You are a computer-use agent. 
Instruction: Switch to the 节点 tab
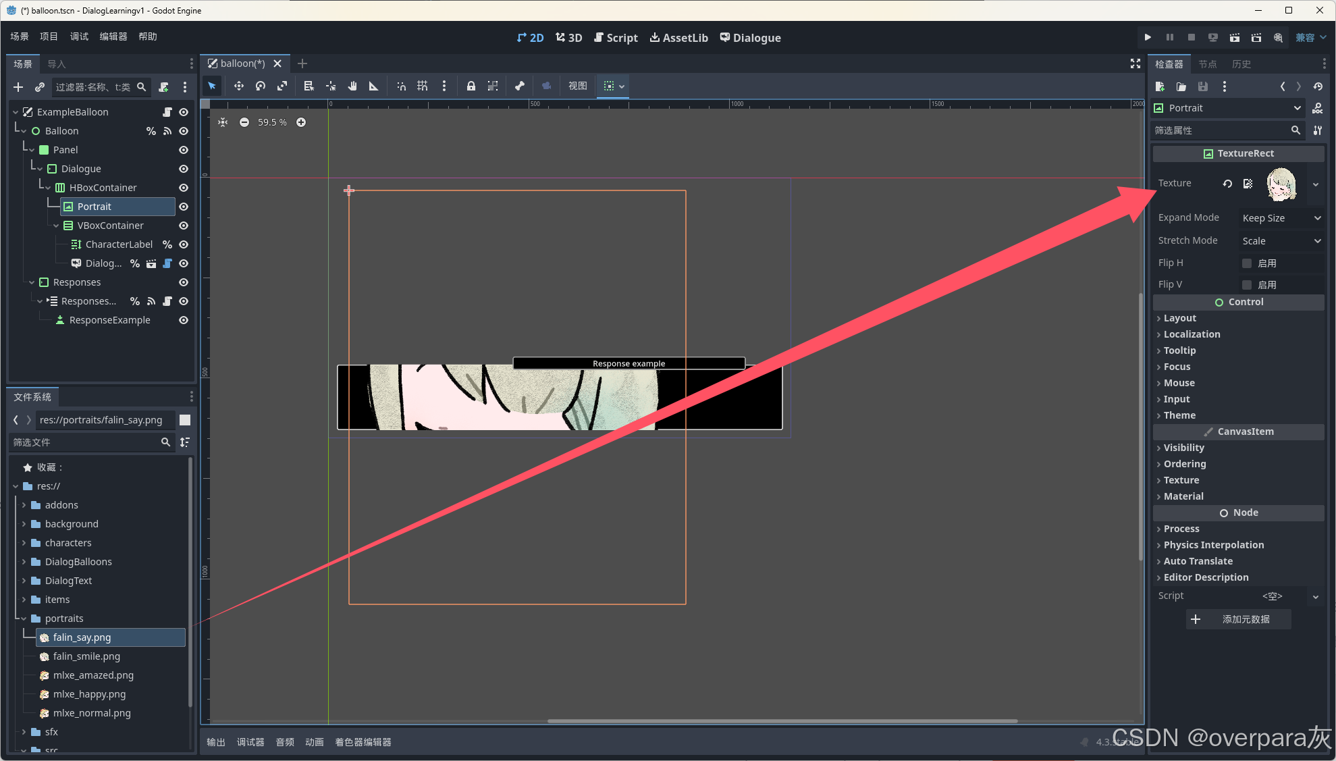tap(1208, 64)
